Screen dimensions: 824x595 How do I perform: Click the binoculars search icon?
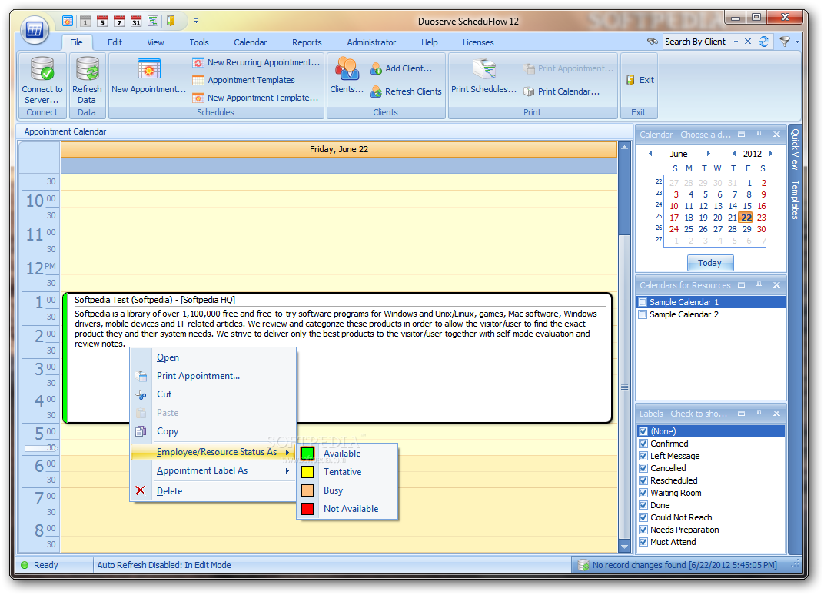tap(652, 42)
